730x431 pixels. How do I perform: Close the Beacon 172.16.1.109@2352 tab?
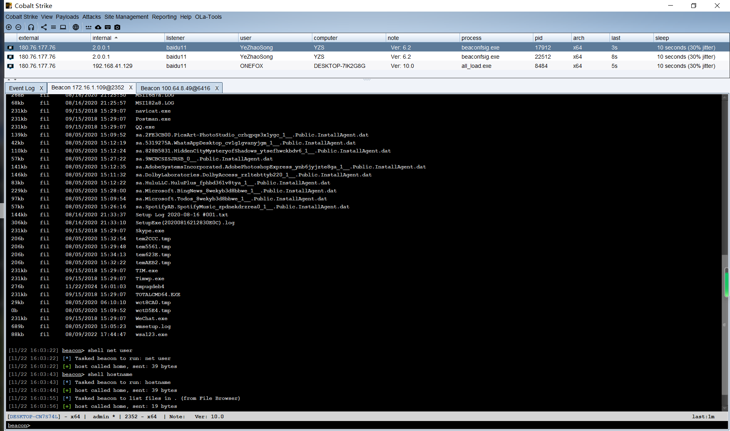pyautogui.click(x=130, y=87)
